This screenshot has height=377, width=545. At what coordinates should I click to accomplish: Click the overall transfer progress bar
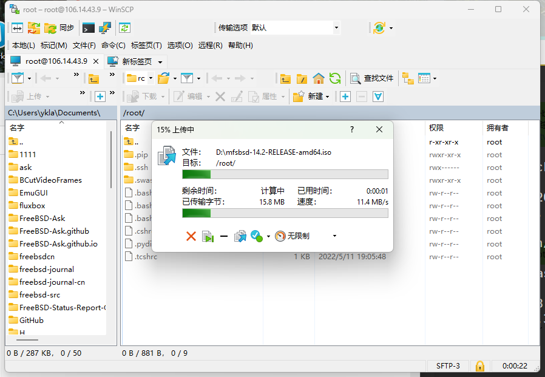tap(285, 213)
